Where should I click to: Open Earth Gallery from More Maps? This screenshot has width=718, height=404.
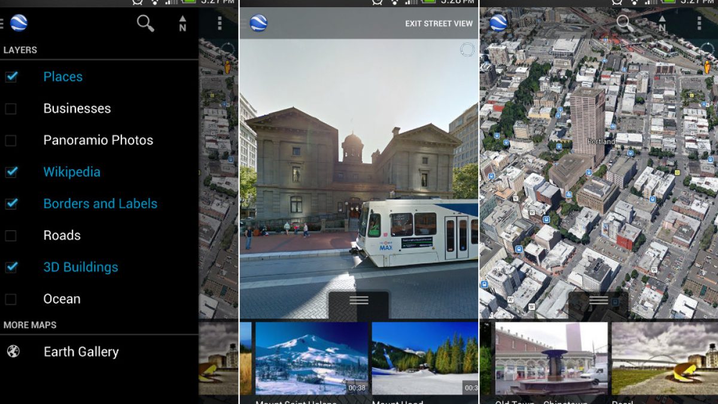pos(81,351)
